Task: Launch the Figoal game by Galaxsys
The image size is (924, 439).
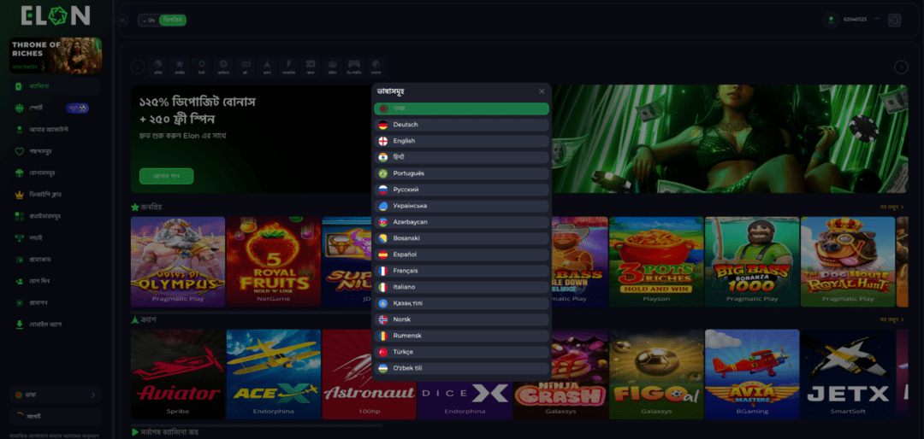Action: click(x=656, y=374)
